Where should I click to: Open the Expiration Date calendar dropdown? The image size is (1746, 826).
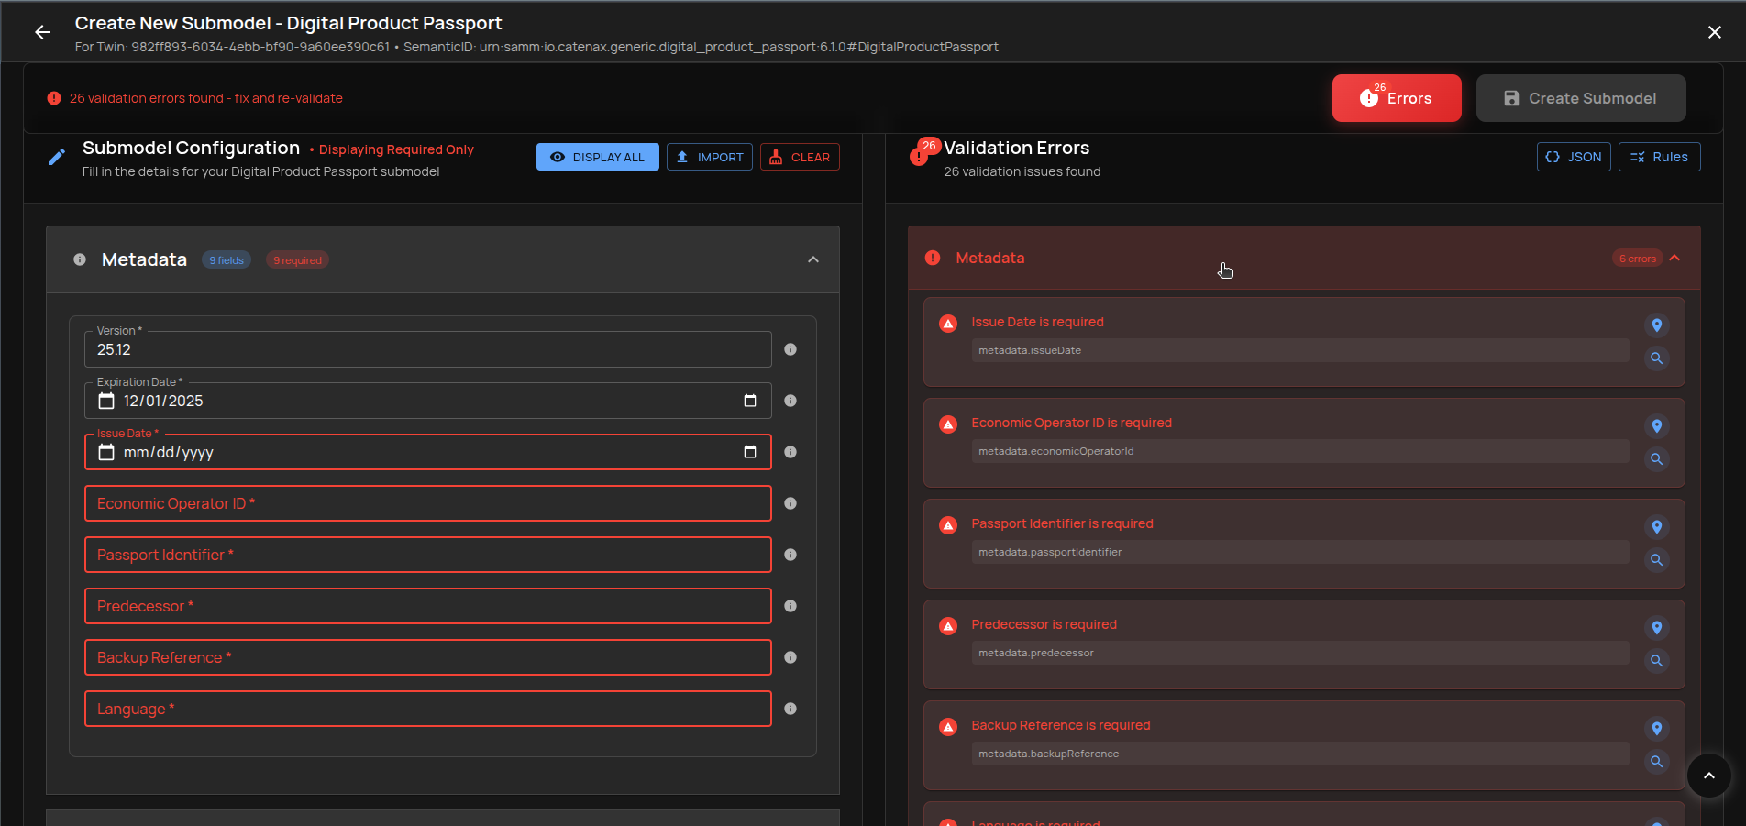749,401
